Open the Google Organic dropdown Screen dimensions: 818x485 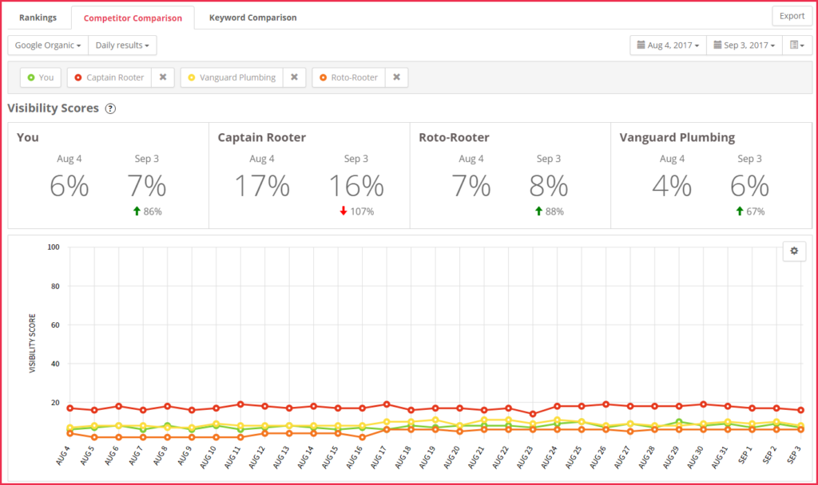tap(48, 45)
